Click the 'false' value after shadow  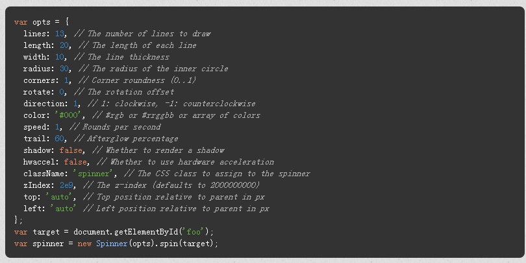[x=70, y=150]
